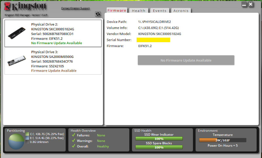Close the Kingston SSD Manager window
The width and height of the screenshot is (262, 158).
(251, 4)
